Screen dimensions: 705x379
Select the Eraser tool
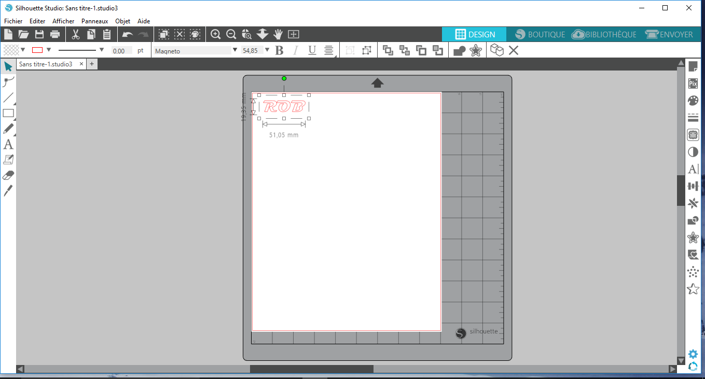pyautogui.click(x=8, y=175)
